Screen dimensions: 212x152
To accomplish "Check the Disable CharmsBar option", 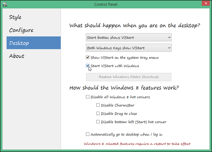I will click(98, 105).
